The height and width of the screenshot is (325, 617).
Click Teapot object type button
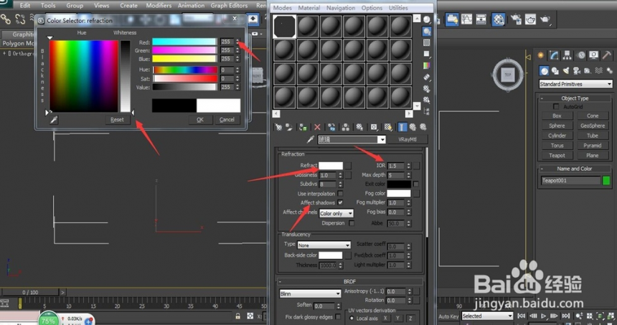[557, 156]
